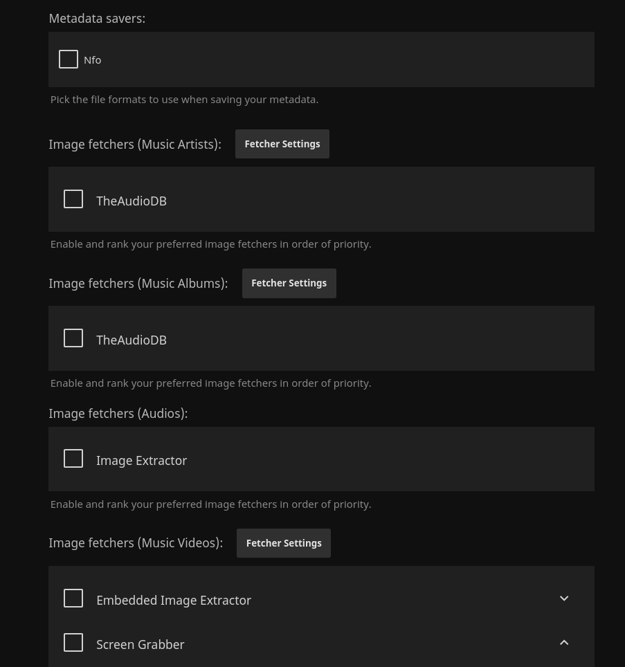Image resolution: width=625 pixels, height=667 pixels.
Task: Click TheAudioDB label in Music Artists list
Action: 131,201
